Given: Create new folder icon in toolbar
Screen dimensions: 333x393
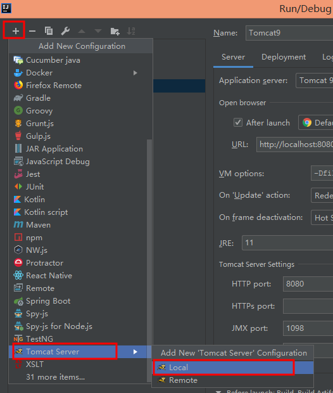Looking at the screenshot, I should (x=115, y=31).
